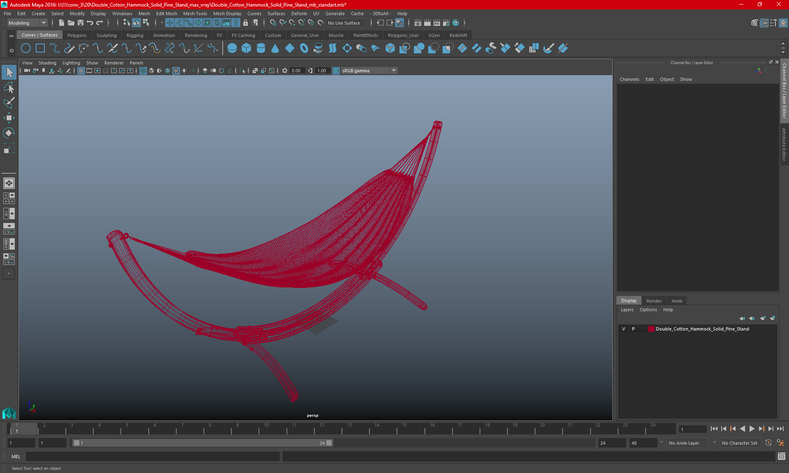
Task: Click the Save scene icon
Action: point(81,23)
